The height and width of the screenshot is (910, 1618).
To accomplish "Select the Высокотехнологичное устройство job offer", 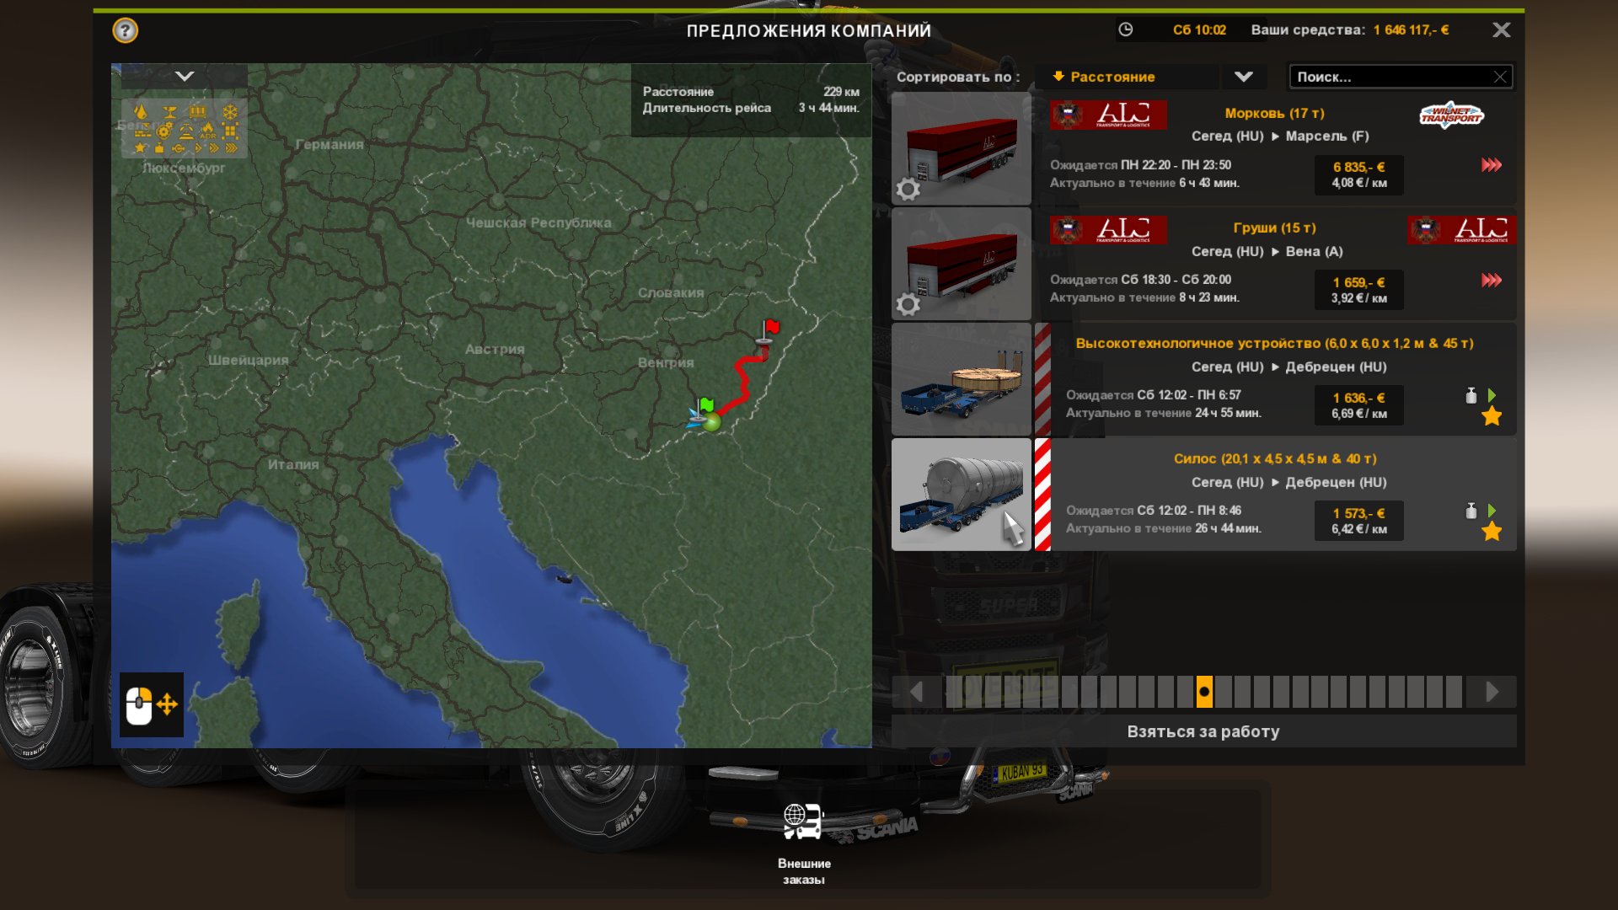I will [x=1274, y=379].
